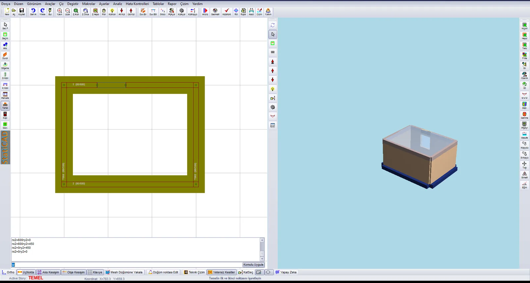This screenshot has height=283, width=530.
Task: Zoom in with the Yakın icon
Action: coord(60,12)
